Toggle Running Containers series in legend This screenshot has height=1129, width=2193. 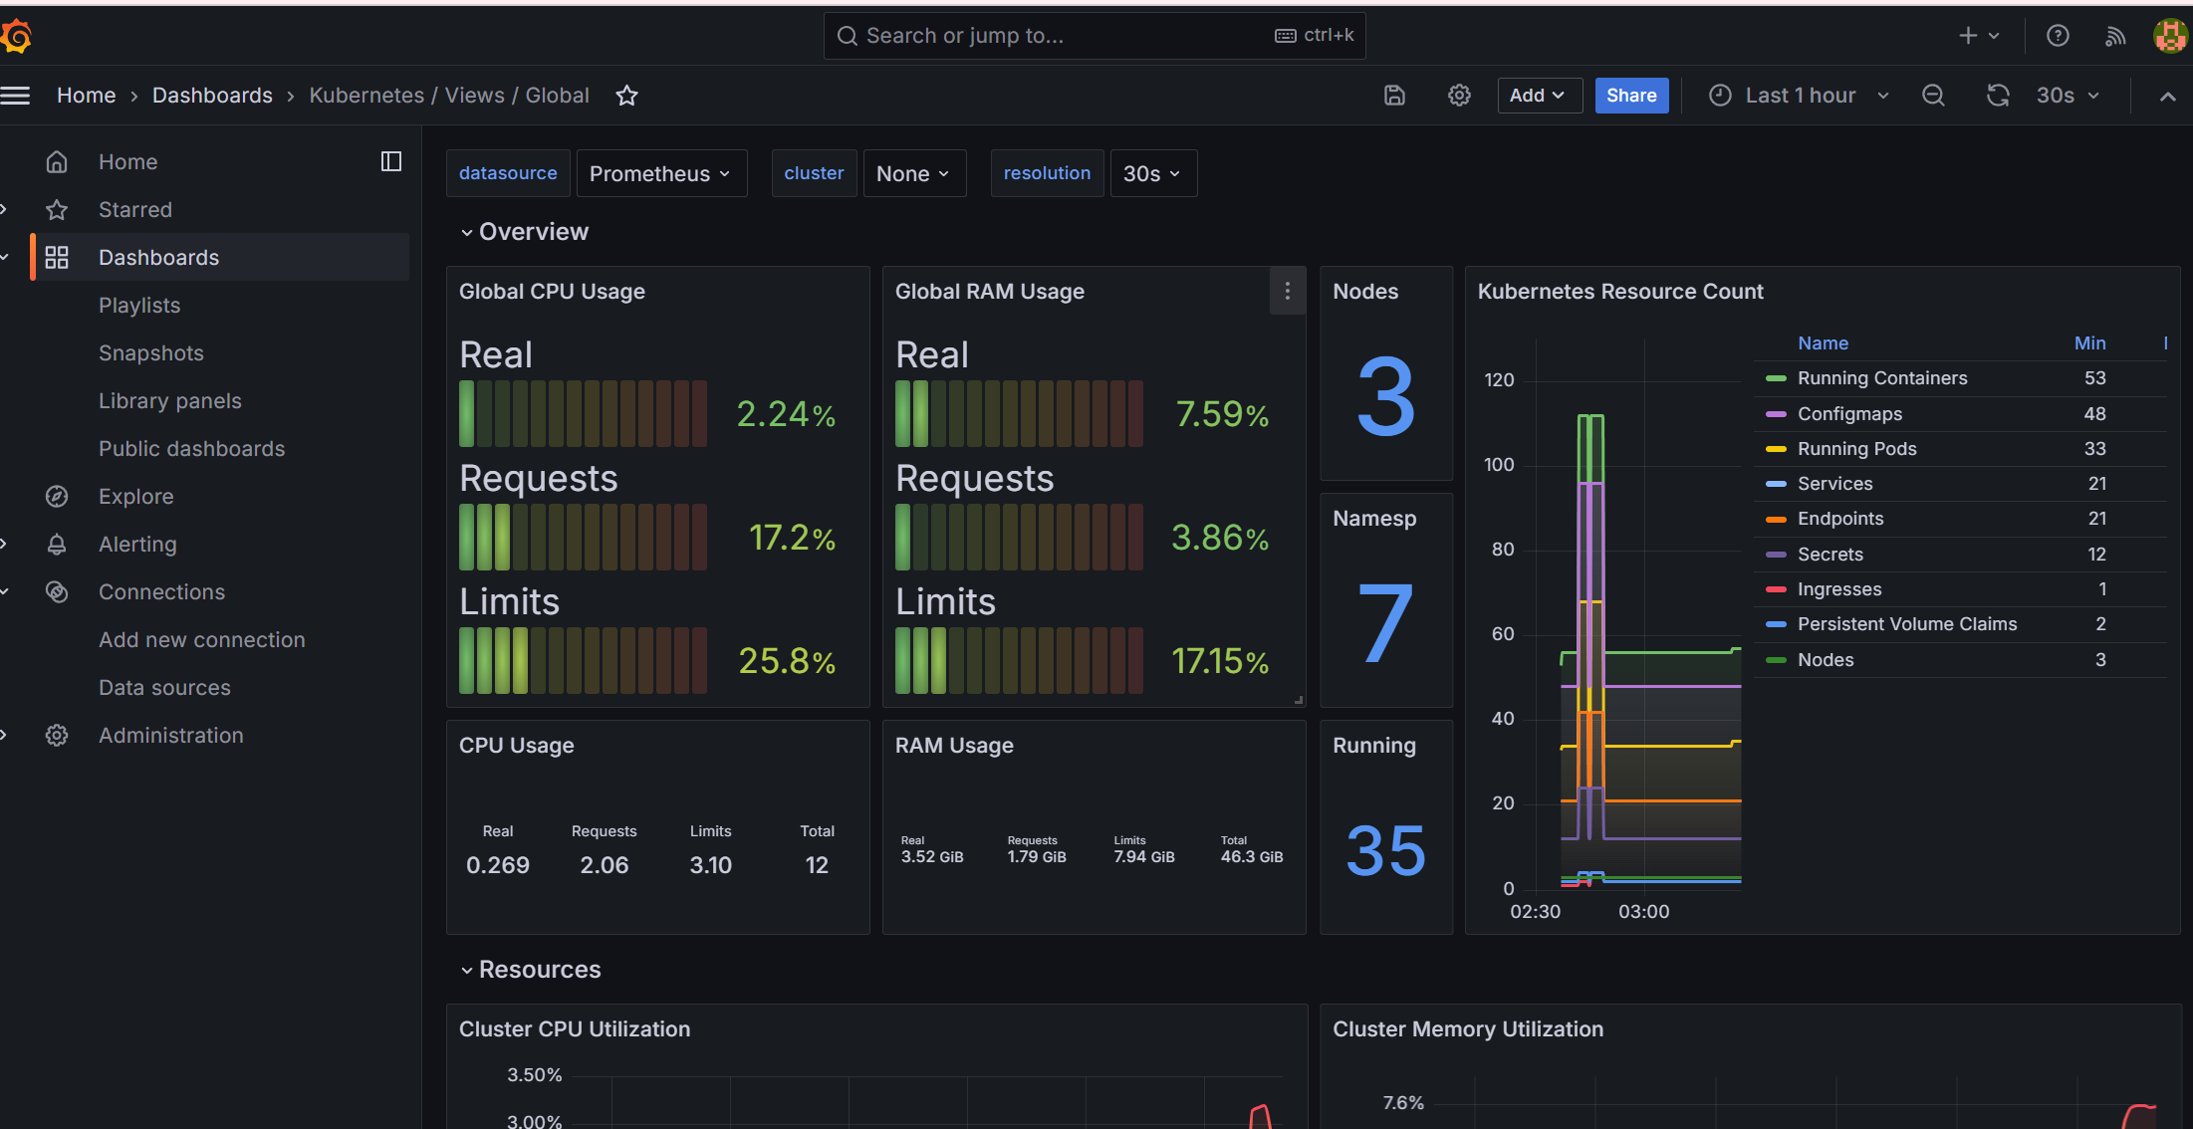pyautogui.click(x=1881, y=378)
